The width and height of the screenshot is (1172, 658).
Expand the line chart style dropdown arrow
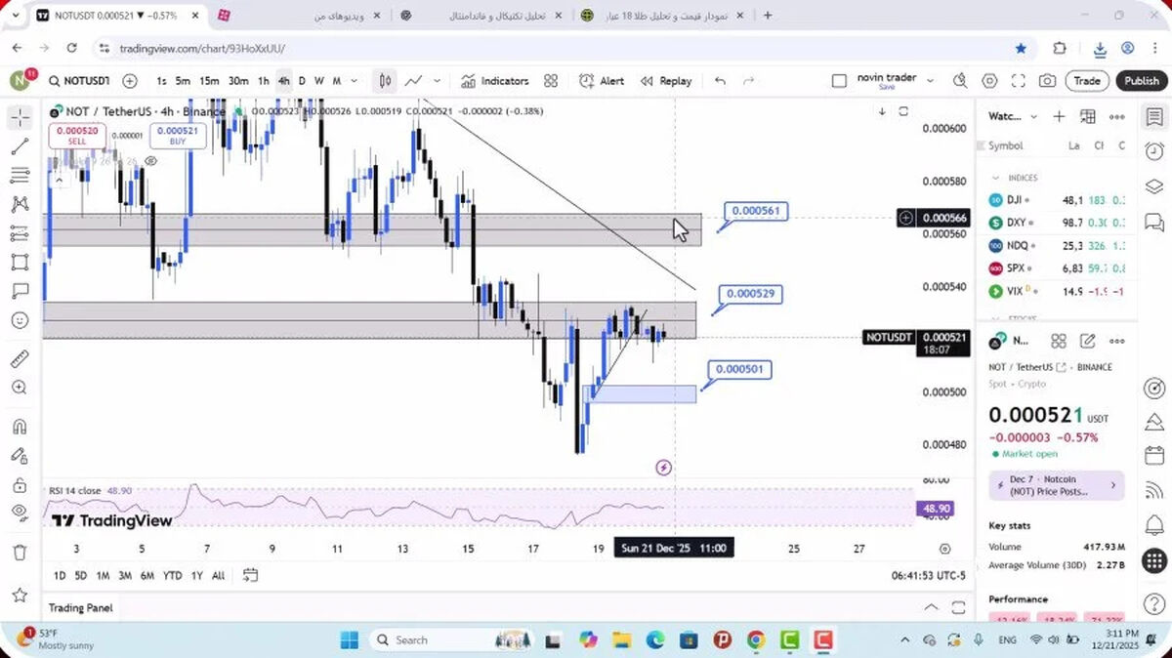[x=437, y=81]
